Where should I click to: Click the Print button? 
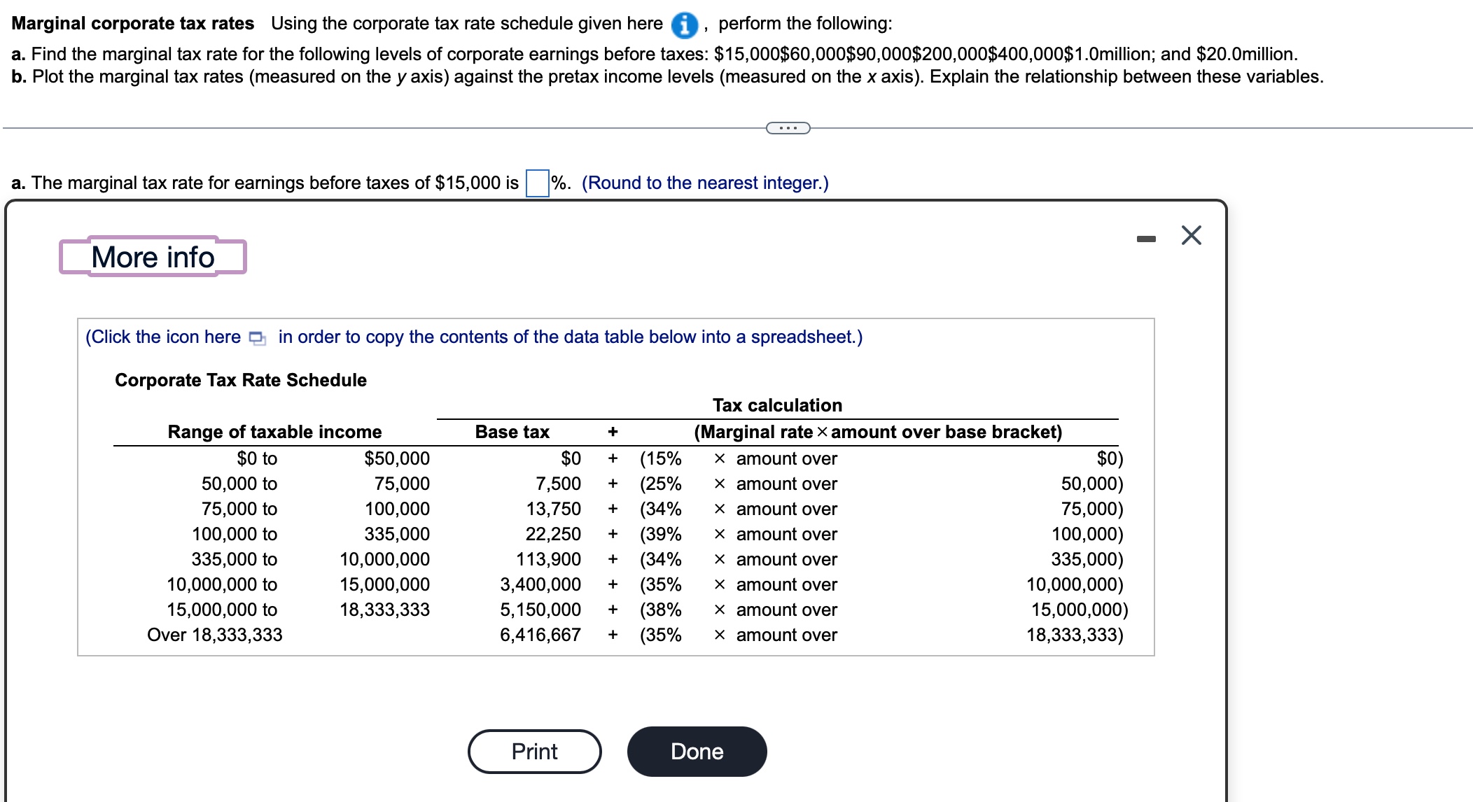click(533, 751)
